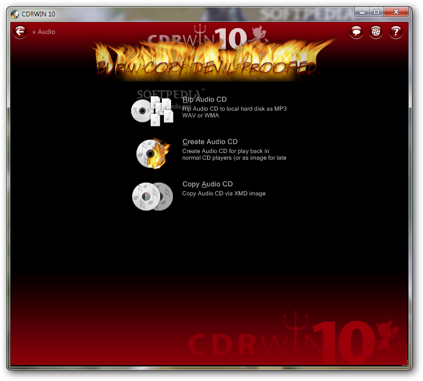Click 'Copy Audio CD via XMD image' text
Image resolution: width=423 pixels, height=381 pixels.
224,193
